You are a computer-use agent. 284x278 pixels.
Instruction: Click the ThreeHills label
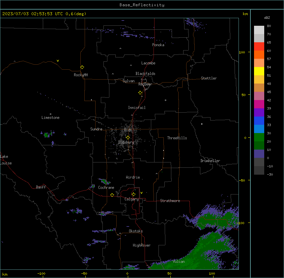click(177, 138)
